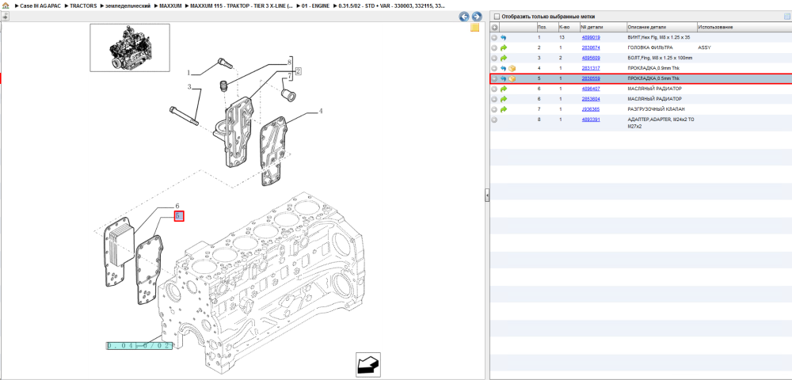Open Case IH AG APAC breadcrumb
Image resolution: width=792 pixels, height=380 pixels.
[x=40, y=6]
